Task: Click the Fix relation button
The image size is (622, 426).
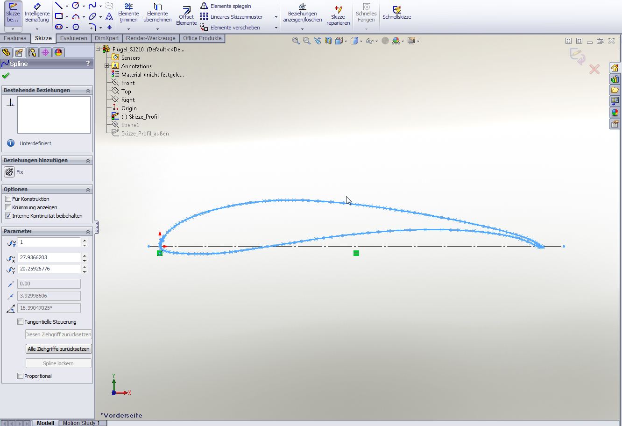Action: point(9,172)
